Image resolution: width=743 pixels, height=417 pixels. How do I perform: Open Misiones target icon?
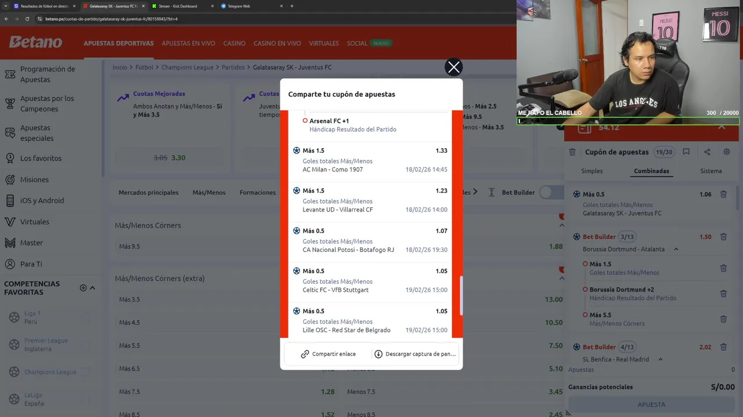10,180
